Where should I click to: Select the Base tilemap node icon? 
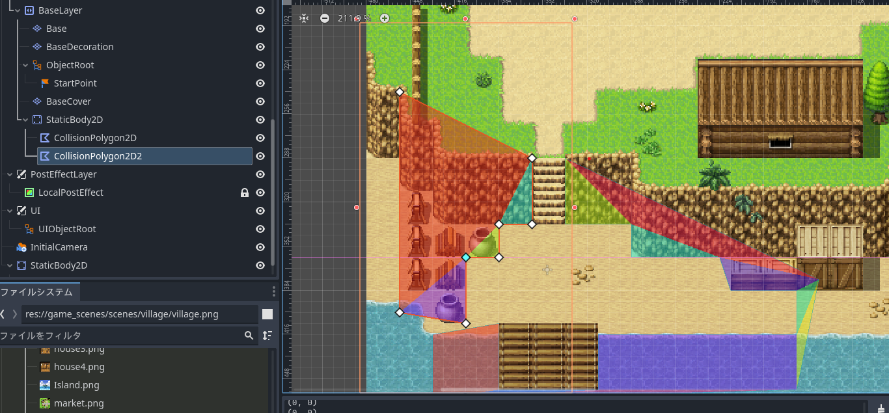pyautogui.click(x=37, y=29)
